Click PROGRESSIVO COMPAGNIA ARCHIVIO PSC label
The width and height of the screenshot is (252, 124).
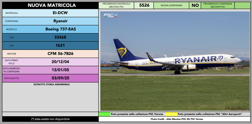(x=218, y=6)
